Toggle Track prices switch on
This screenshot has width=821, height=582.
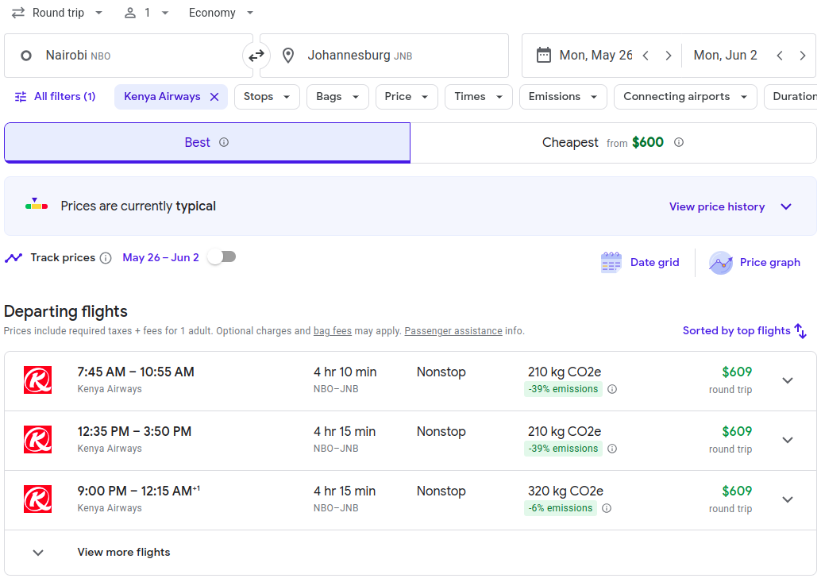coord(222,257)
